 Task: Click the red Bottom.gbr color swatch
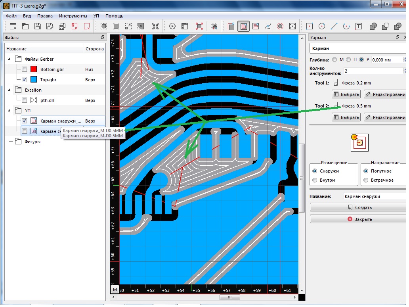pyautogui.click(x=34, y=70)
